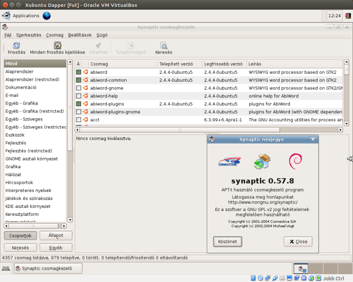Click the Connectiva logo in the about dialog
The image size is (353, 282).
coord(229,161)
